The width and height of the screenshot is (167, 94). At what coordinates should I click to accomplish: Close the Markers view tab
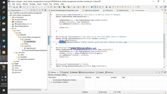[58, 72]
